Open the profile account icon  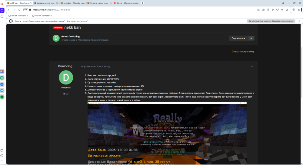click(x=287, y=10)
